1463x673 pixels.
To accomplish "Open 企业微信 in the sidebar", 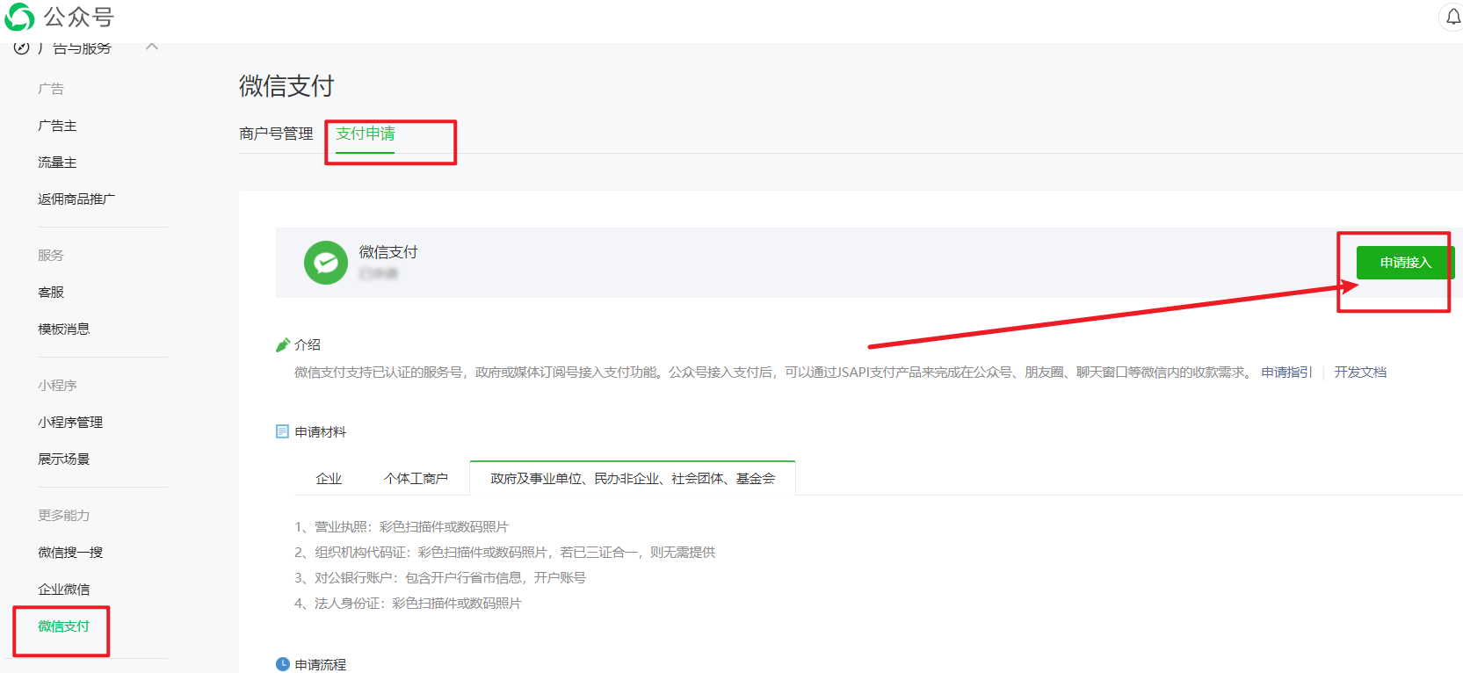I will click(63, 590).
